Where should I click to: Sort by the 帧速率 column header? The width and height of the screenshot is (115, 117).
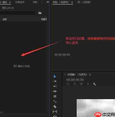coord(44,19)
